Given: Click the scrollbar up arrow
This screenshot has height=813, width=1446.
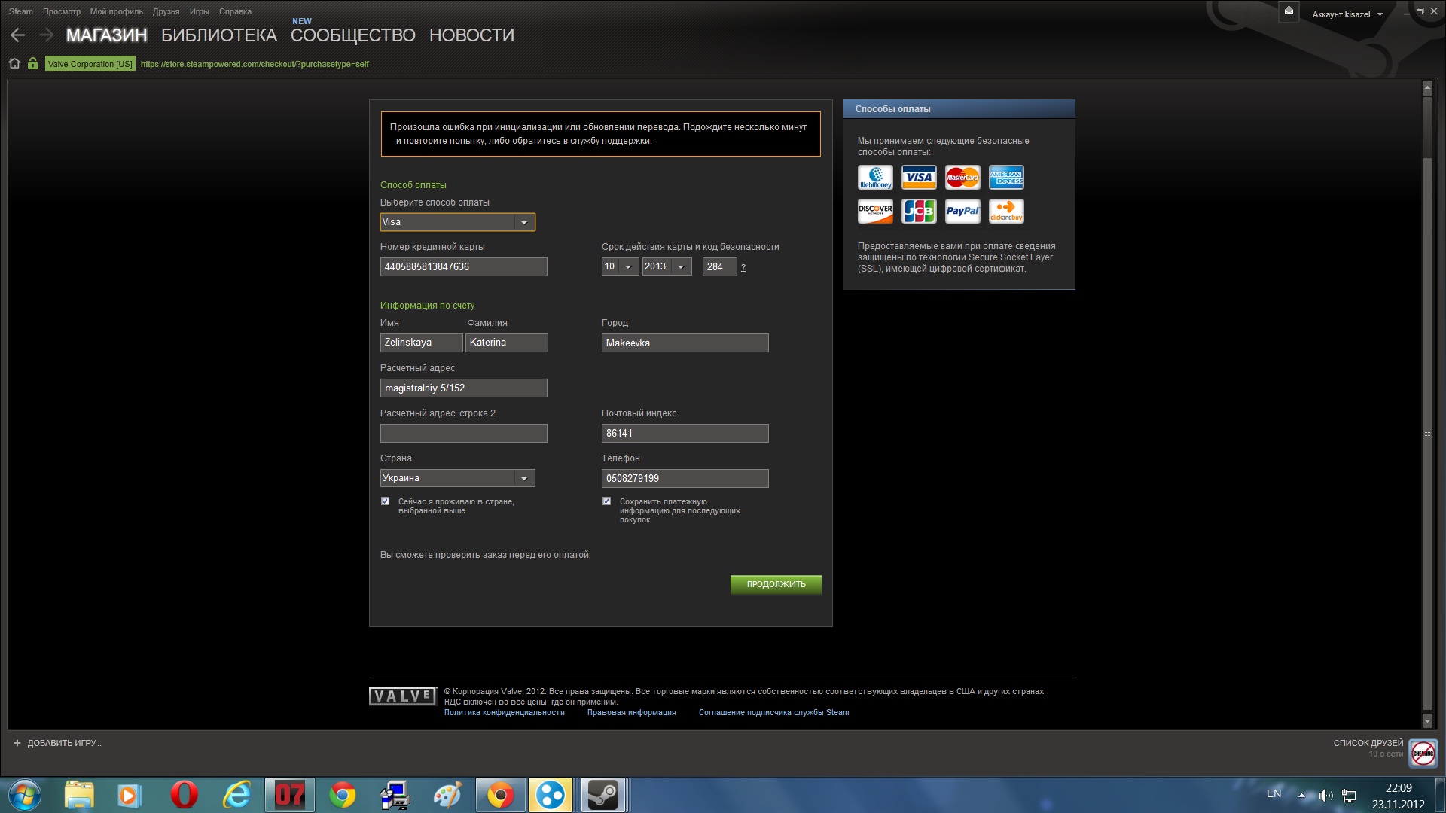Looking at the screenshot, I should 1427,88.
